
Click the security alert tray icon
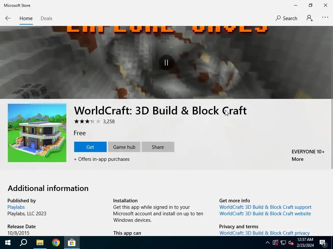tap(275, 243)
